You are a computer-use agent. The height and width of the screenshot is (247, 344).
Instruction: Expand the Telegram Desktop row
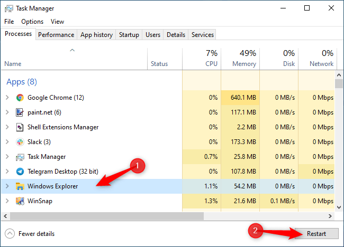pos(7,172)
